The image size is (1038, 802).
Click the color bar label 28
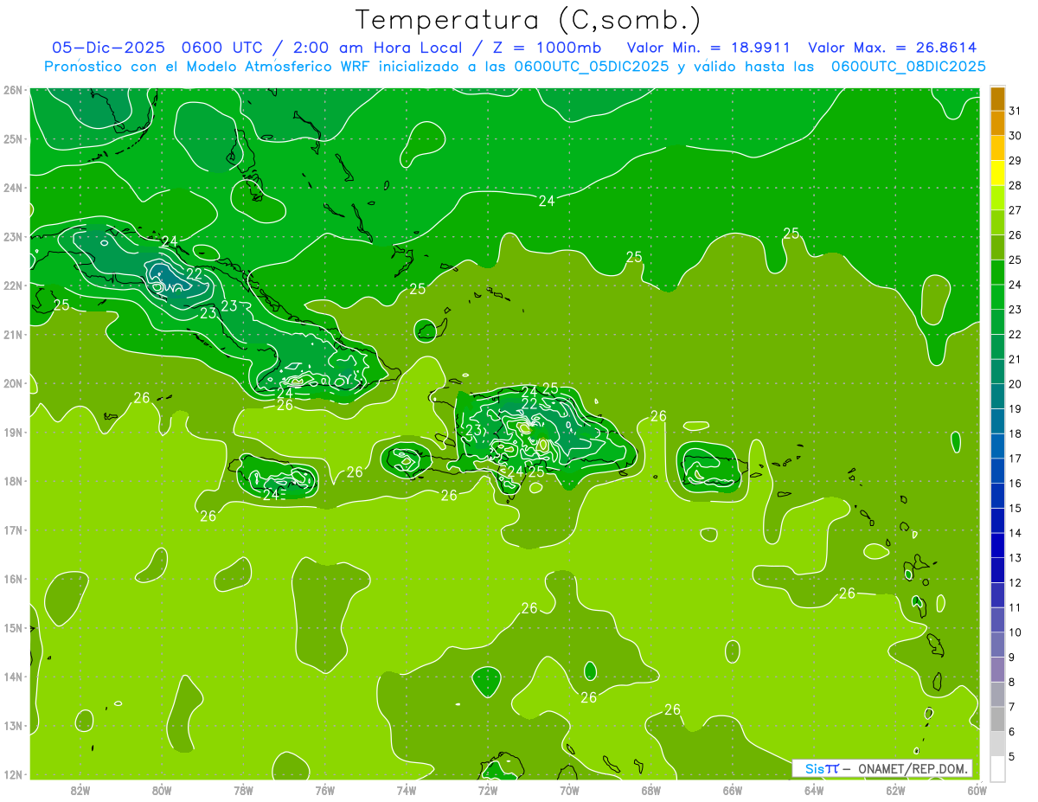point(1016,185)
